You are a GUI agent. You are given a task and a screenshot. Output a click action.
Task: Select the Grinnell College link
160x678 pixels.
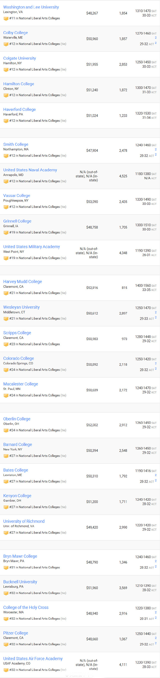(17, 221)
